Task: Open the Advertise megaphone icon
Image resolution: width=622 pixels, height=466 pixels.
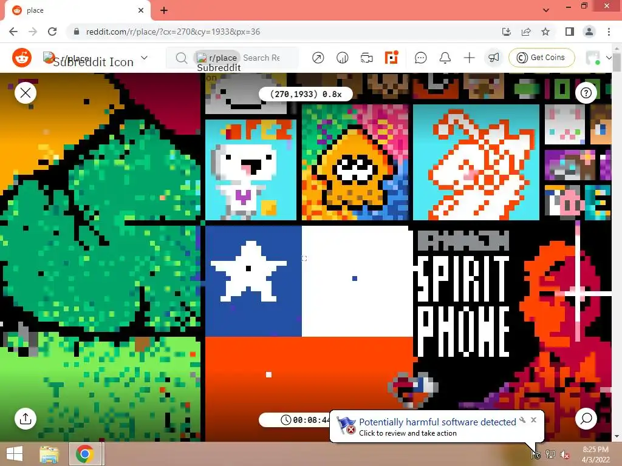Action: [493, 58]
